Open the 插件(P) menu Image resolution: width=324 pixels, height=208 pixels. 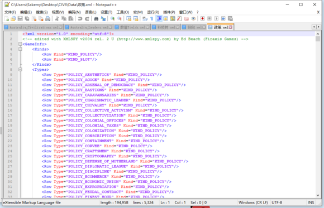tap(169, 12)
